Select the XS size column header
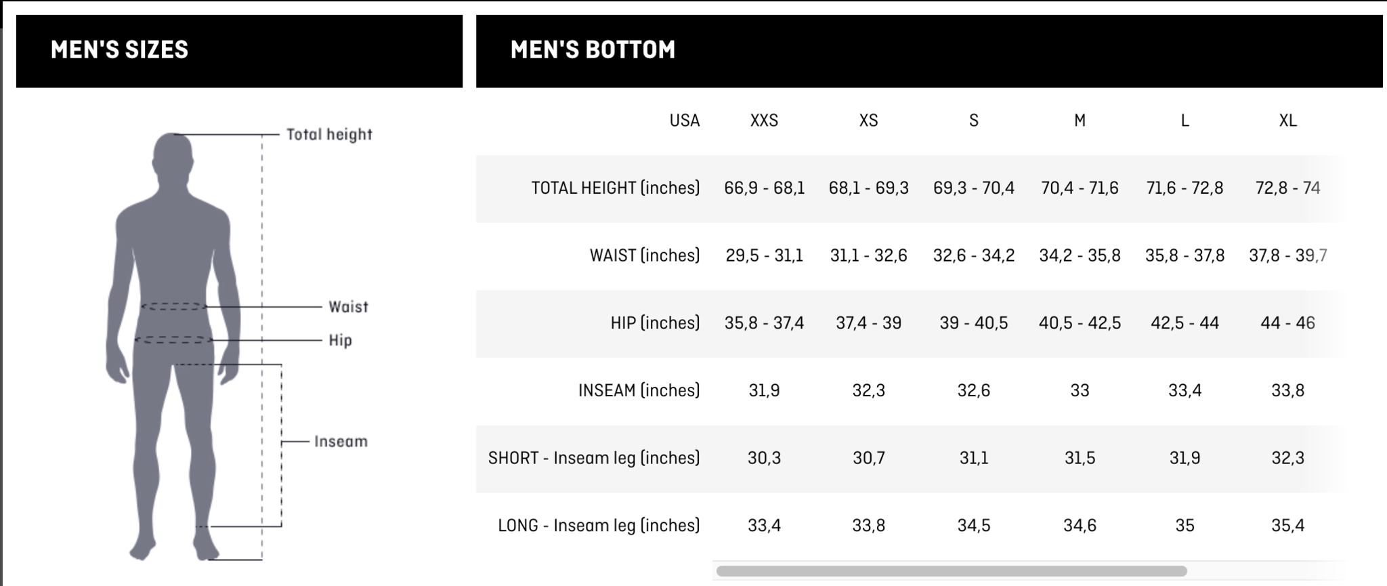This screenshot has height=586, width=1387. (868, 121)
